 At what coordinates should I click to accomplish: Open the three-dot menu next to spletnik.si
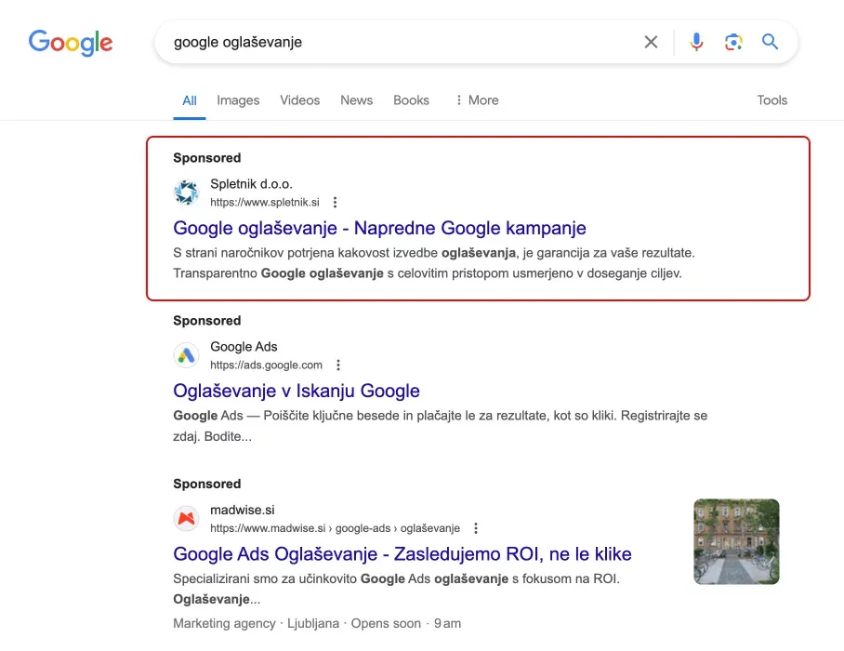click(x=335, y=203)
